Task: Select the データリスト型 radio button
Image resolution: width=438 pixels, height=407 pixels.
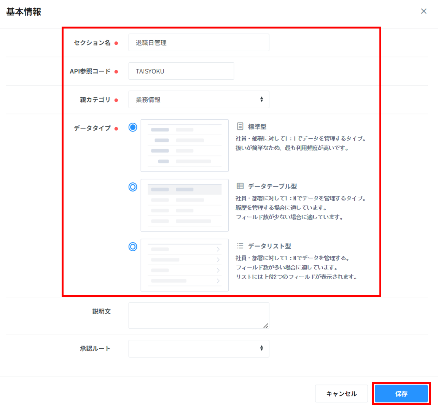Action: pos(133,247)
